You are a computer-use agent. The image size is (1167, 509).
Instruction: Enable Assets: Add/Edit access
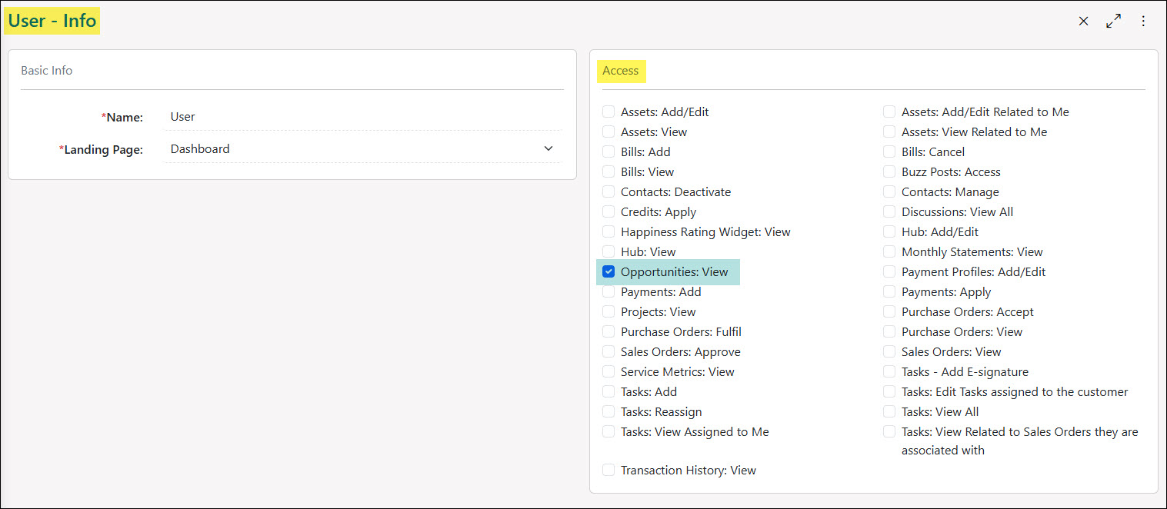tap(609, 111)
